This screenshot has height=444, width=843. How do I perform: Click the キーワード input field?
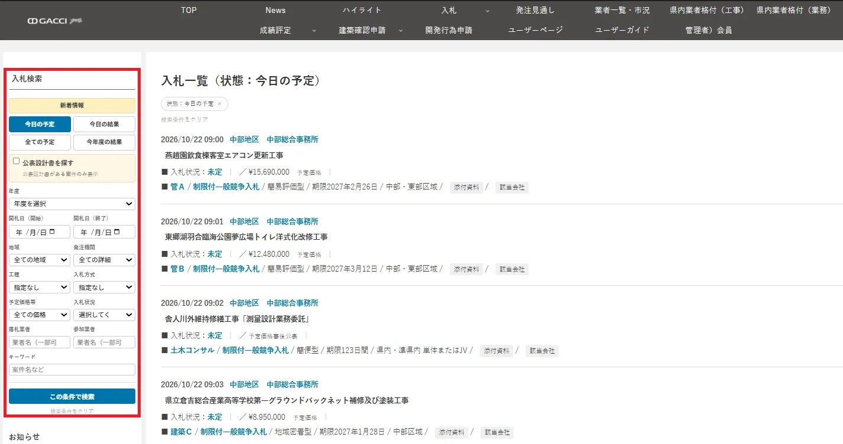click(x=72, y=370)
